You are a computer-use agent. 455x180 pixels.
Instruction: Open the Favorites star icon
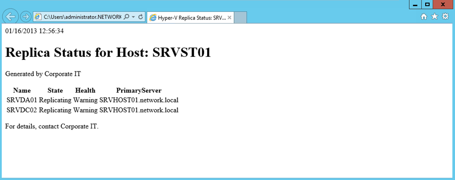point(435,16)
